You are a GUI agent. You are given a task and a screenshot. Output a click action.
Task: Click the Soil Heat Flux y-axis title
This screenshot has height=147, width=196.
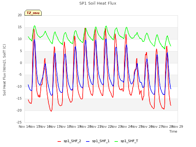point(4,70)
